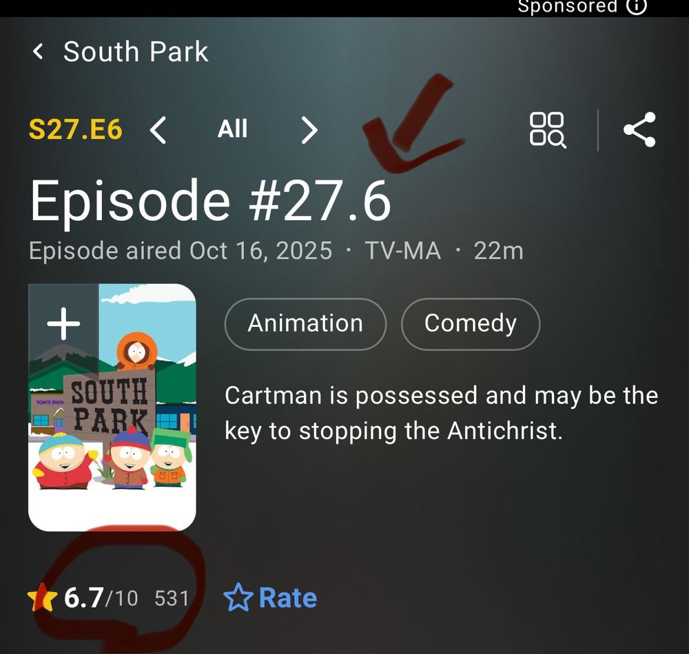Tap the Episode #27.6 heading
This screenshot has width=689, height=654.
coord(210,200)
